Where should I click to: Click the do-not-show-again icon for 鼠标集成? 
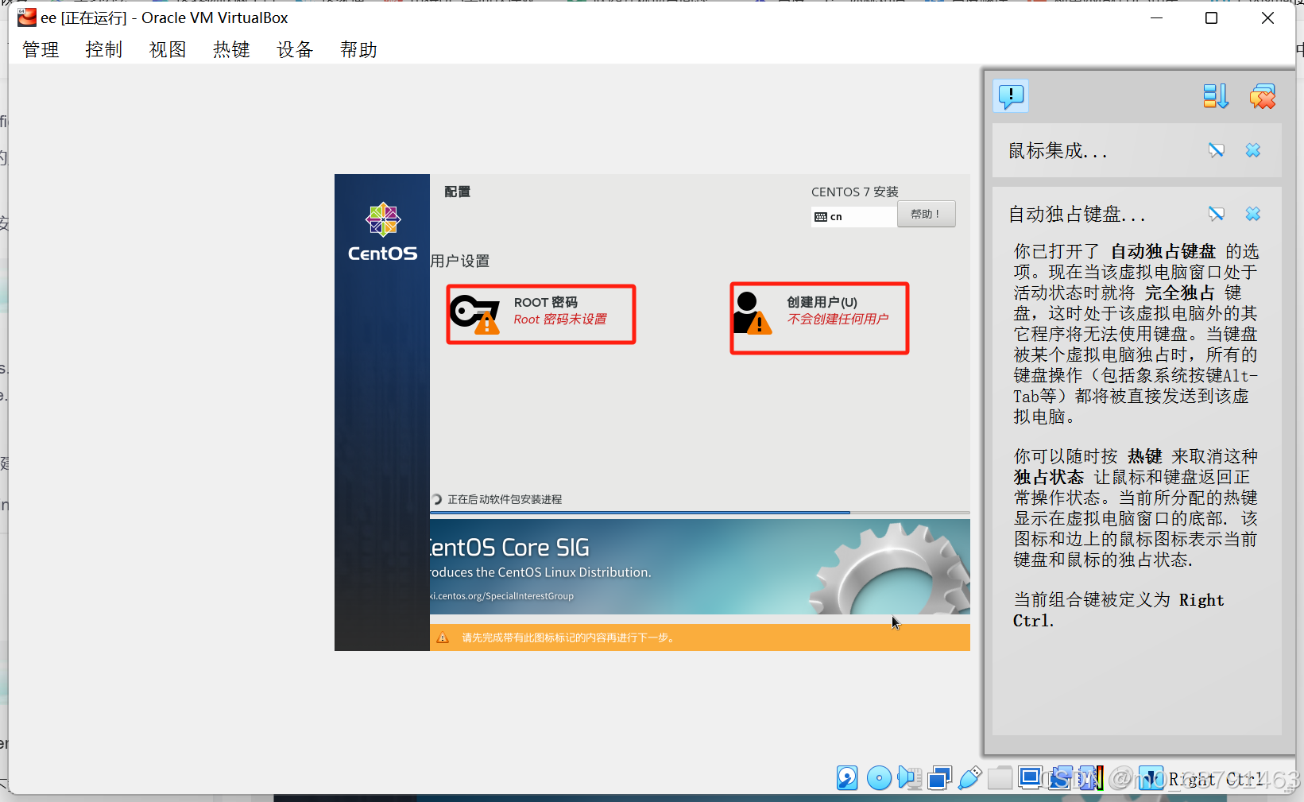tap(1216, 150)
